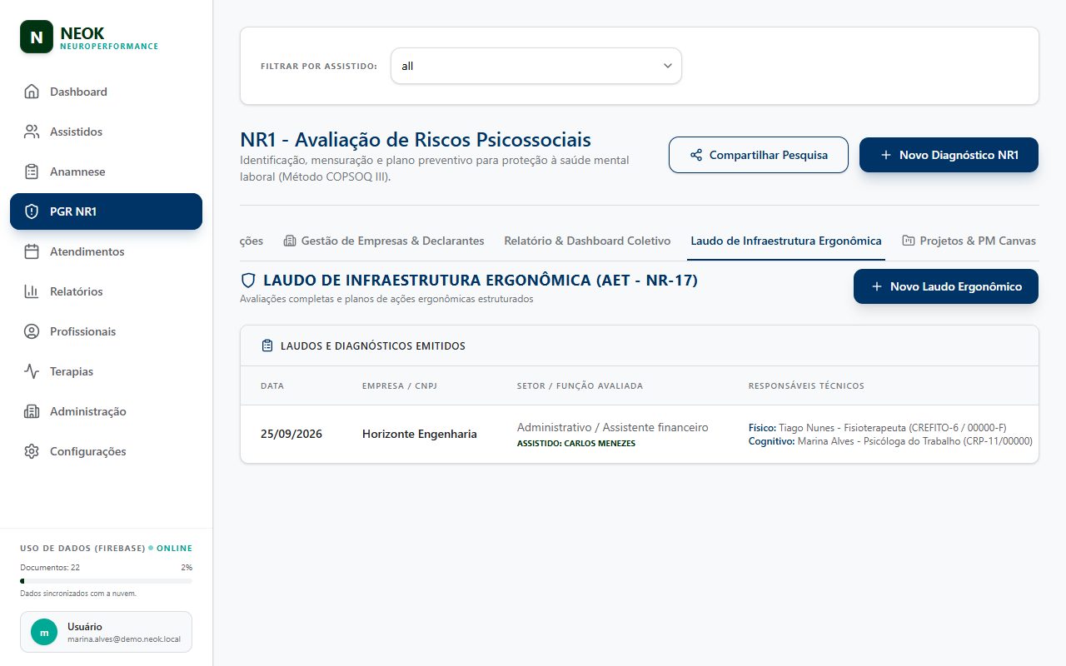Viewport: 1066px width, 666px height.
Task: Switch to Gestão de Empresas & Declarantes tab
Action: tap(384, 241)
